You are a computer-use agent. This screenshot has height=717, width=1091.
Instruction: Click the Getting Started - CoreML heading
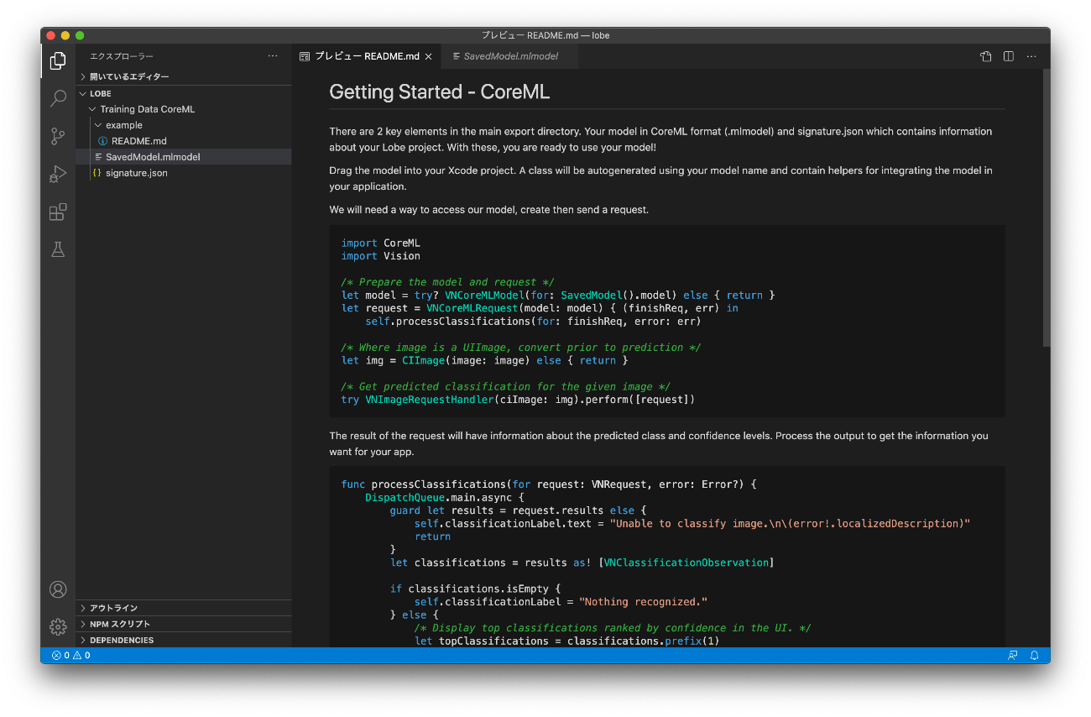(x=439, y=92)
